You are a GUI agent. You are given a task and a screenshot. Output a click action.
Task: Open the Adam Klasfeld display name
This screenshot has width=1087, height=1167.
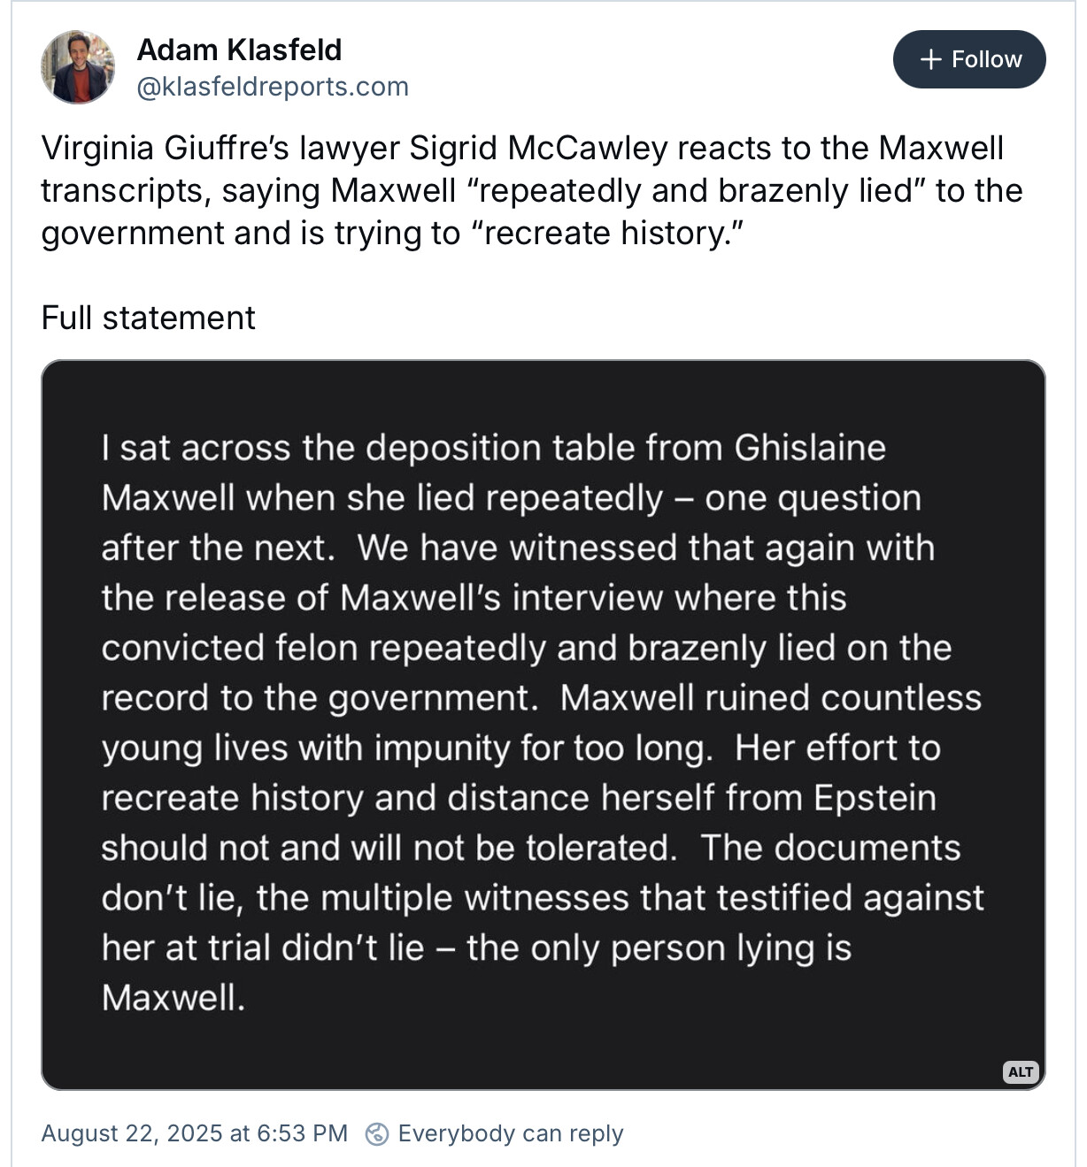point(239,50)
